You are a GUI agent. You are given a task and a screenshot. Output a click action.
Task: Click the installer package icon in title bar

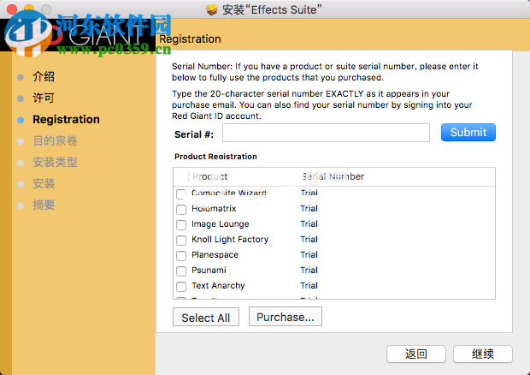[212, 9]
